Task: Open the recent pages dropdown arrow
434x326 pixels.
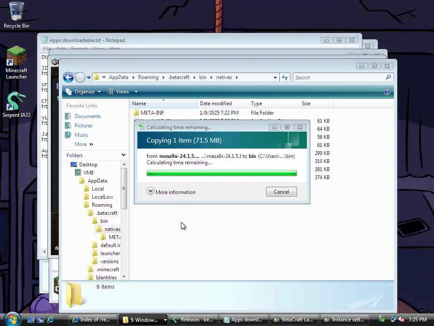Action: point(89,78)
